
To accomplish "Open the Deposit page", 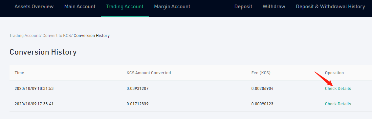I will click(243, 7).
